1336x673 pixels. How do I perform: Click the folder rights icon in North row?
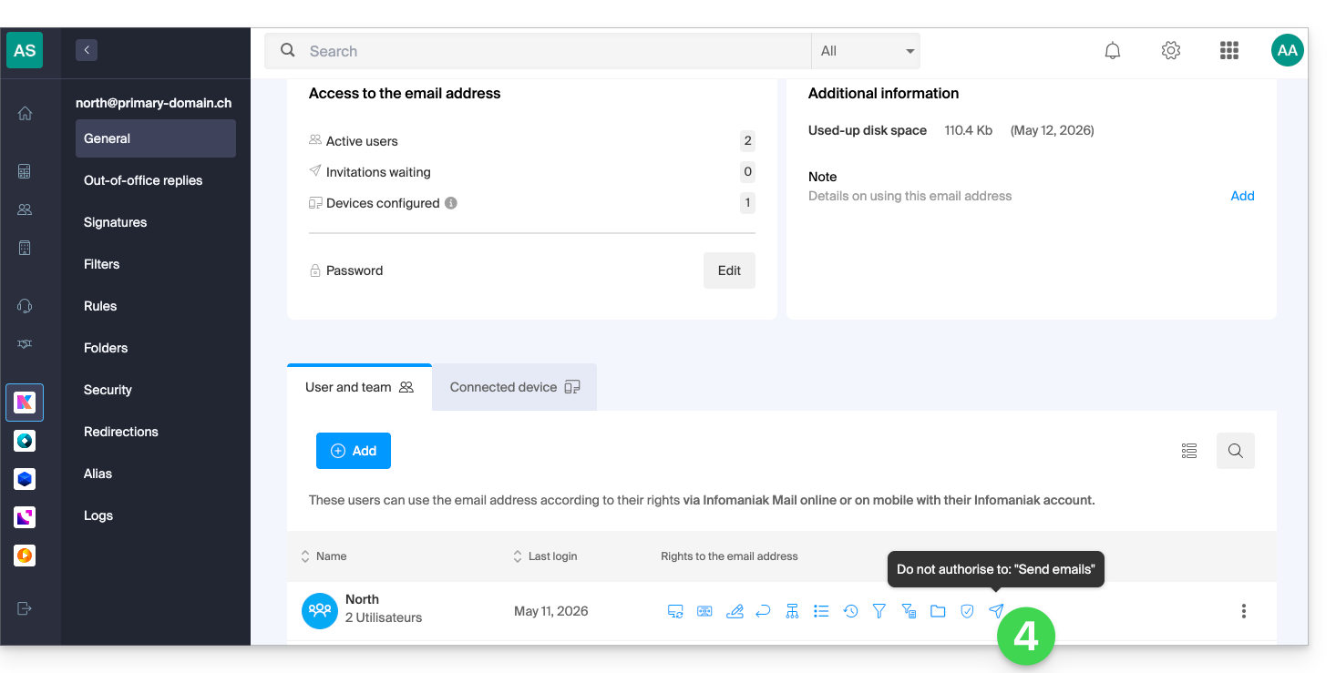coord(938,611)
